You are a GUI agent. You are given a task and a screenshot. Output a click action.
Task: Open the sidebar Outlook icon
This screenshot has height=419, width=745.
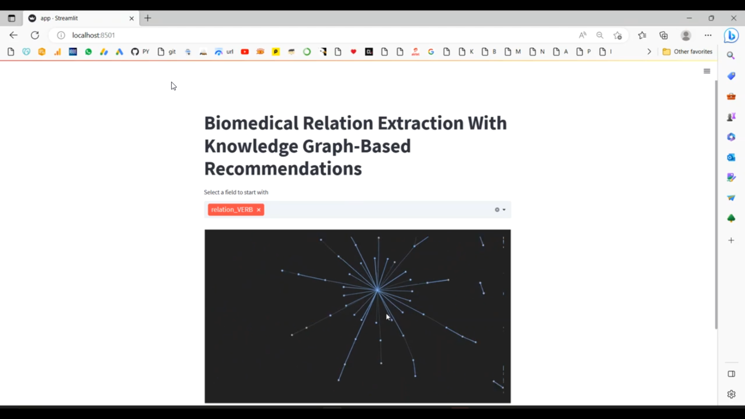(731, 157)
